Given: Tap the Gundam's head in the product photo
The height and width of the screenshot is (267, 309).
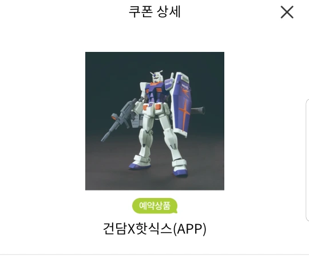Looking at the screenshot, I should point(157,76).
